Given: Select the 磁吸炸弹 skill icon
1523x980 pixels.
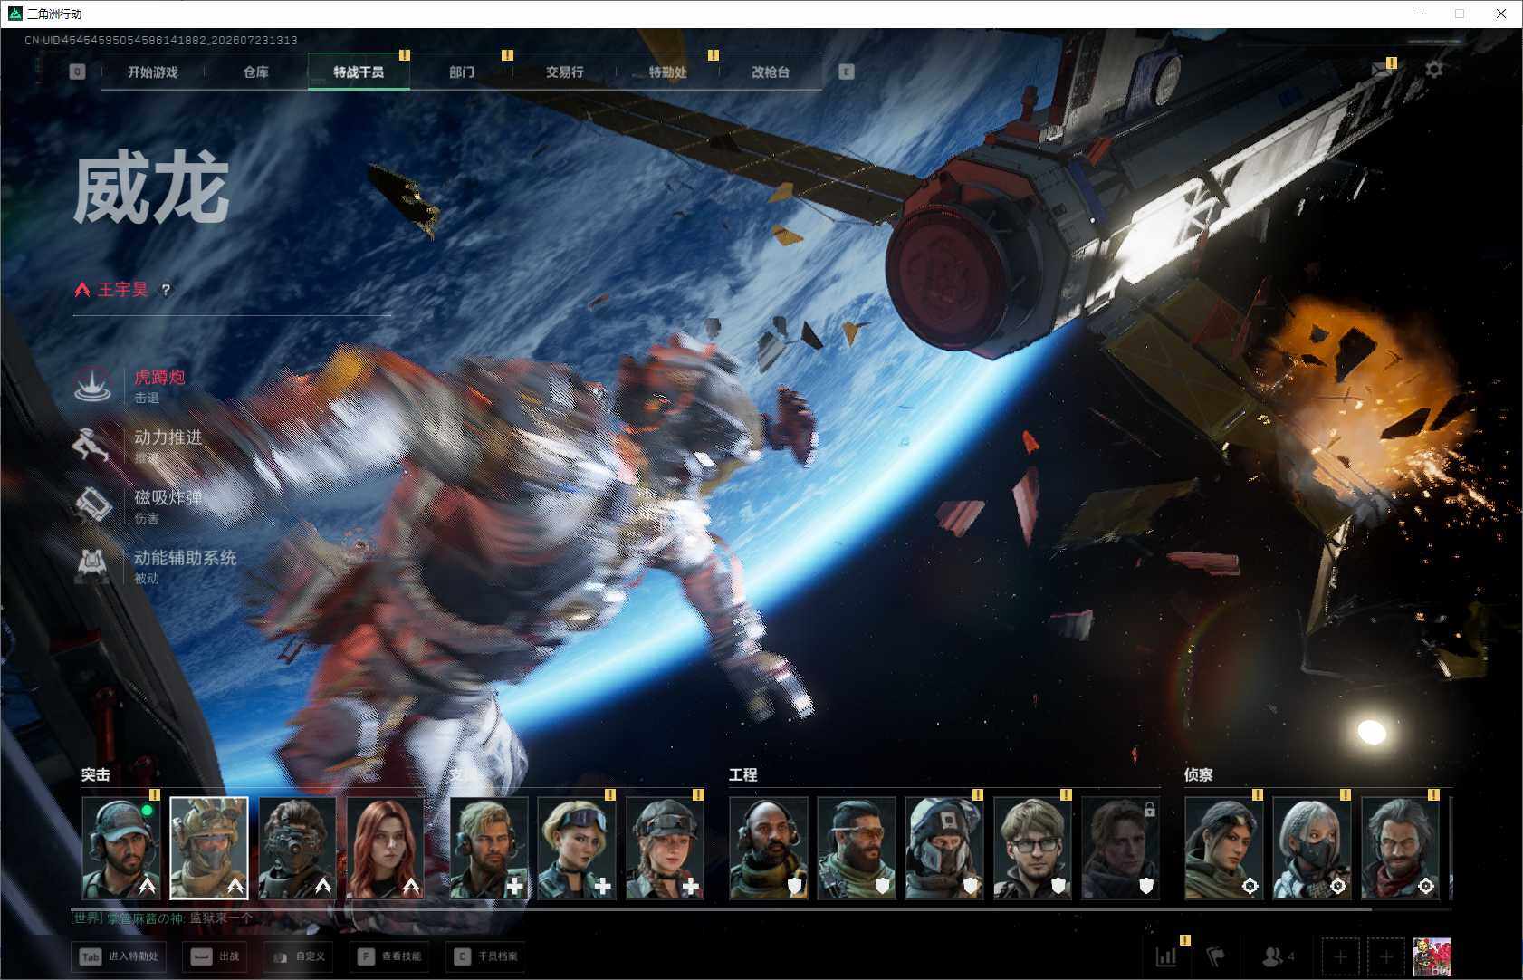Looking at the screenshot, I should 91,504.
